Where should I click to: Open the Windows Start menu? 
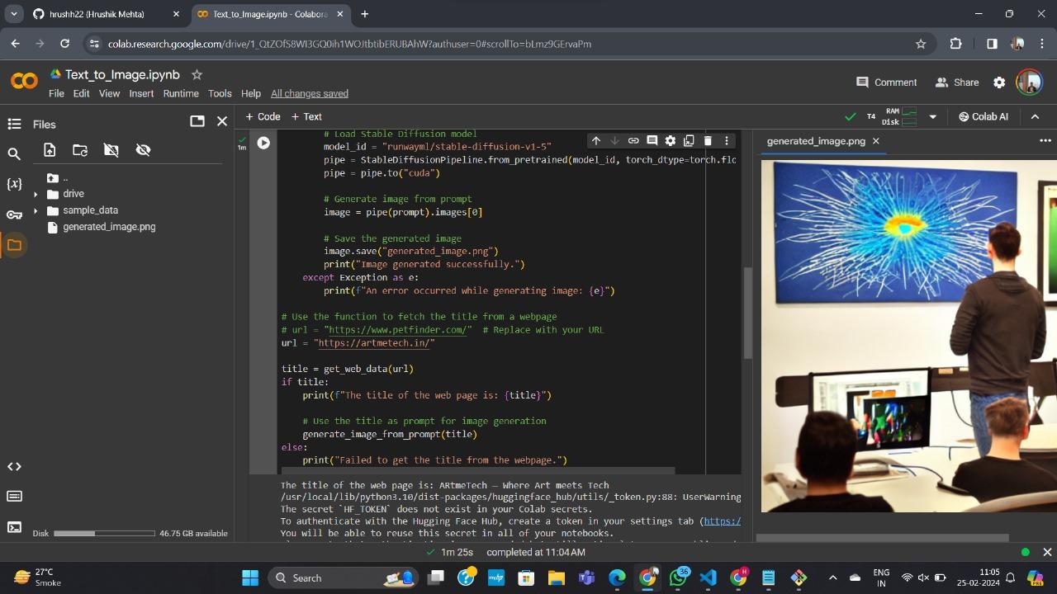tap(250, 577)
